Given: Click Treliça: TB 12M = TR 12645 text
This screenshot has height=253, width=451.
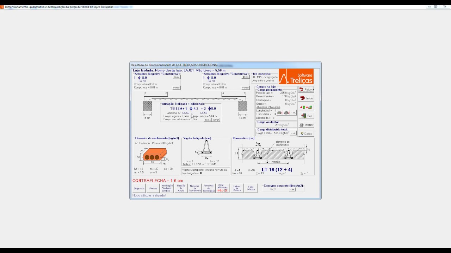Looking at the screenshot, I should pyautogui.click(x=199, y=164).
